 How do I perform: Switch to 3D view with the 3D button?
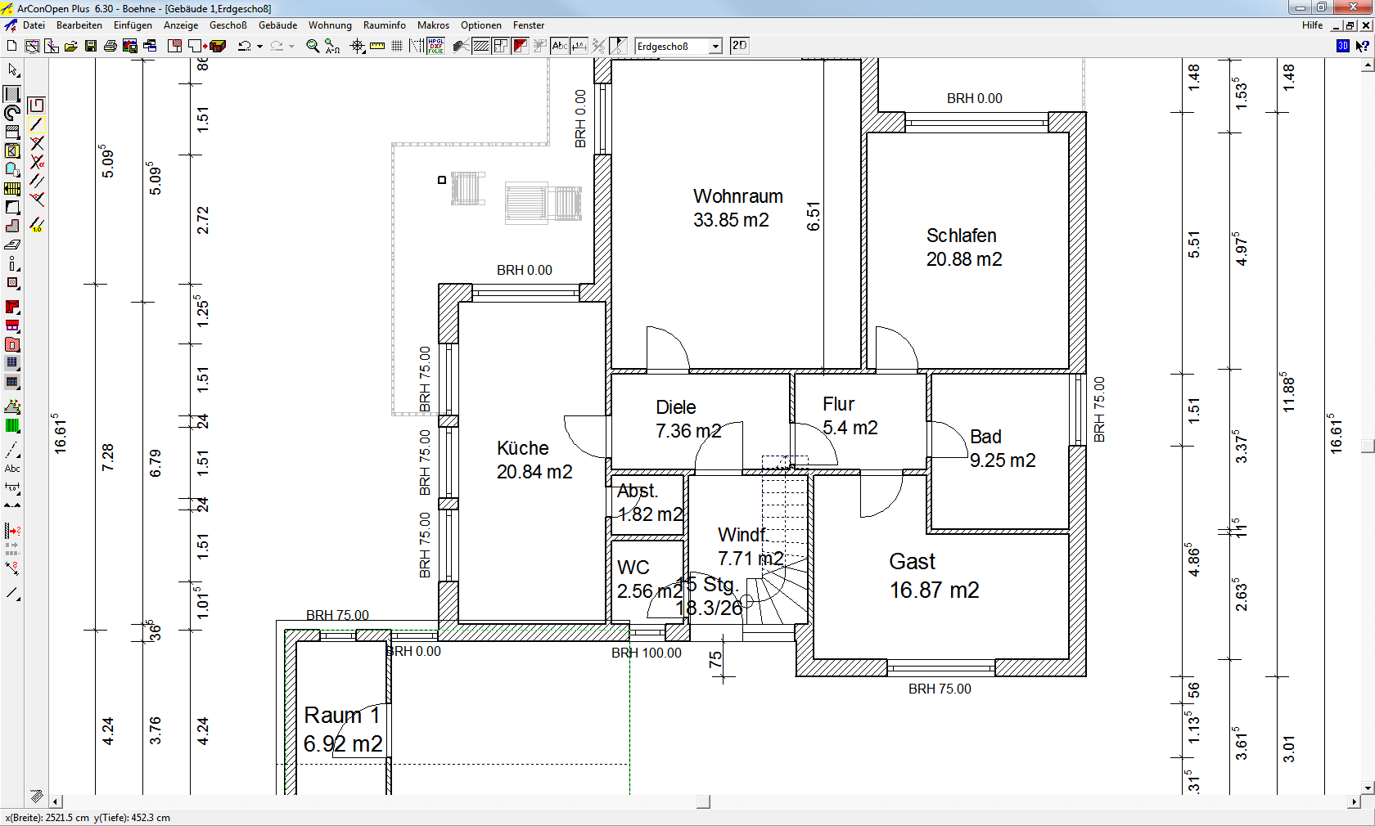click(1341, 46)
